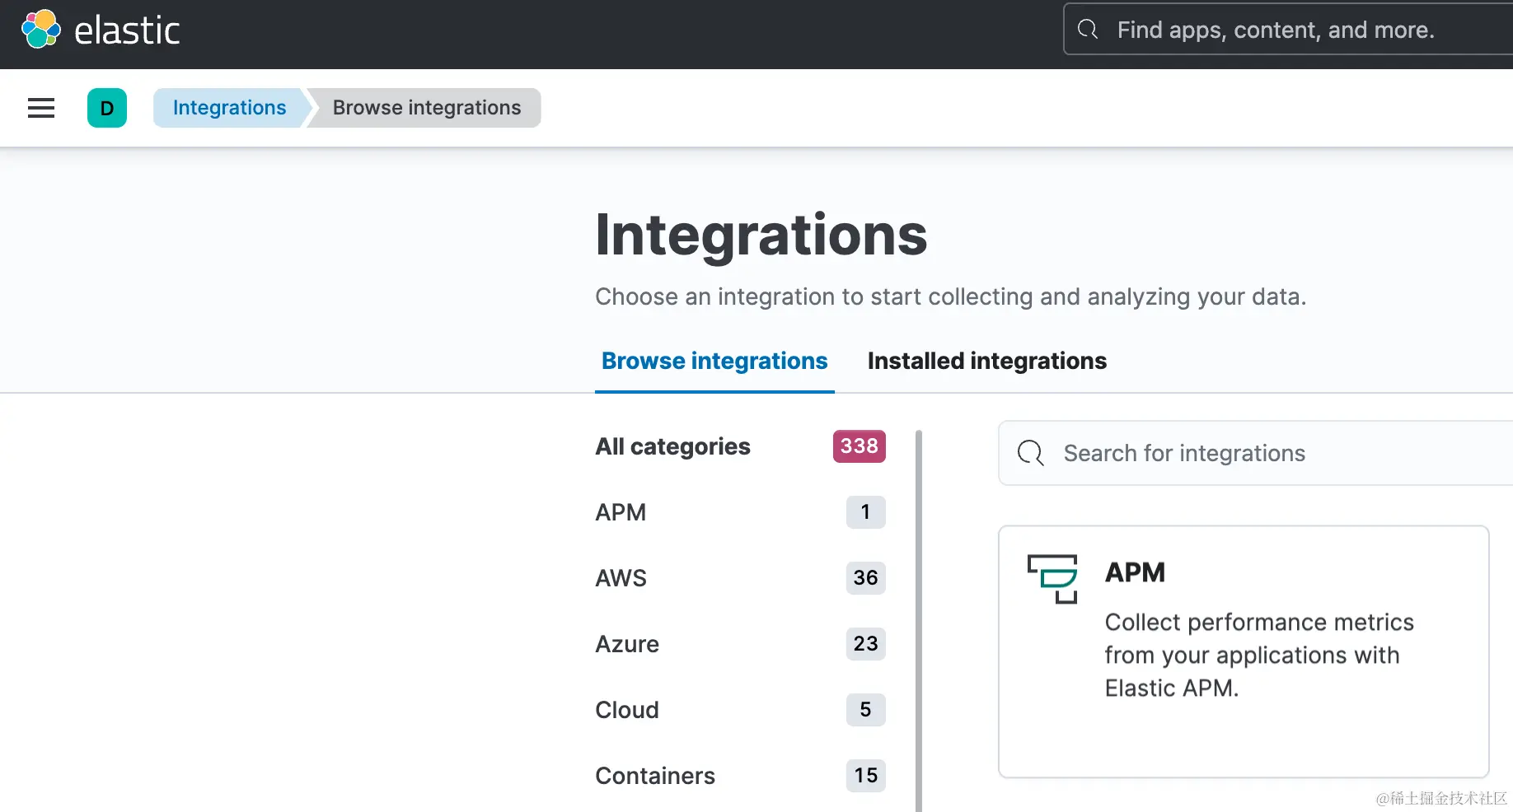Screen dimensions: 1513x812
Task: Click the Integrations breadcrumb link
Action: coord(229,108)
